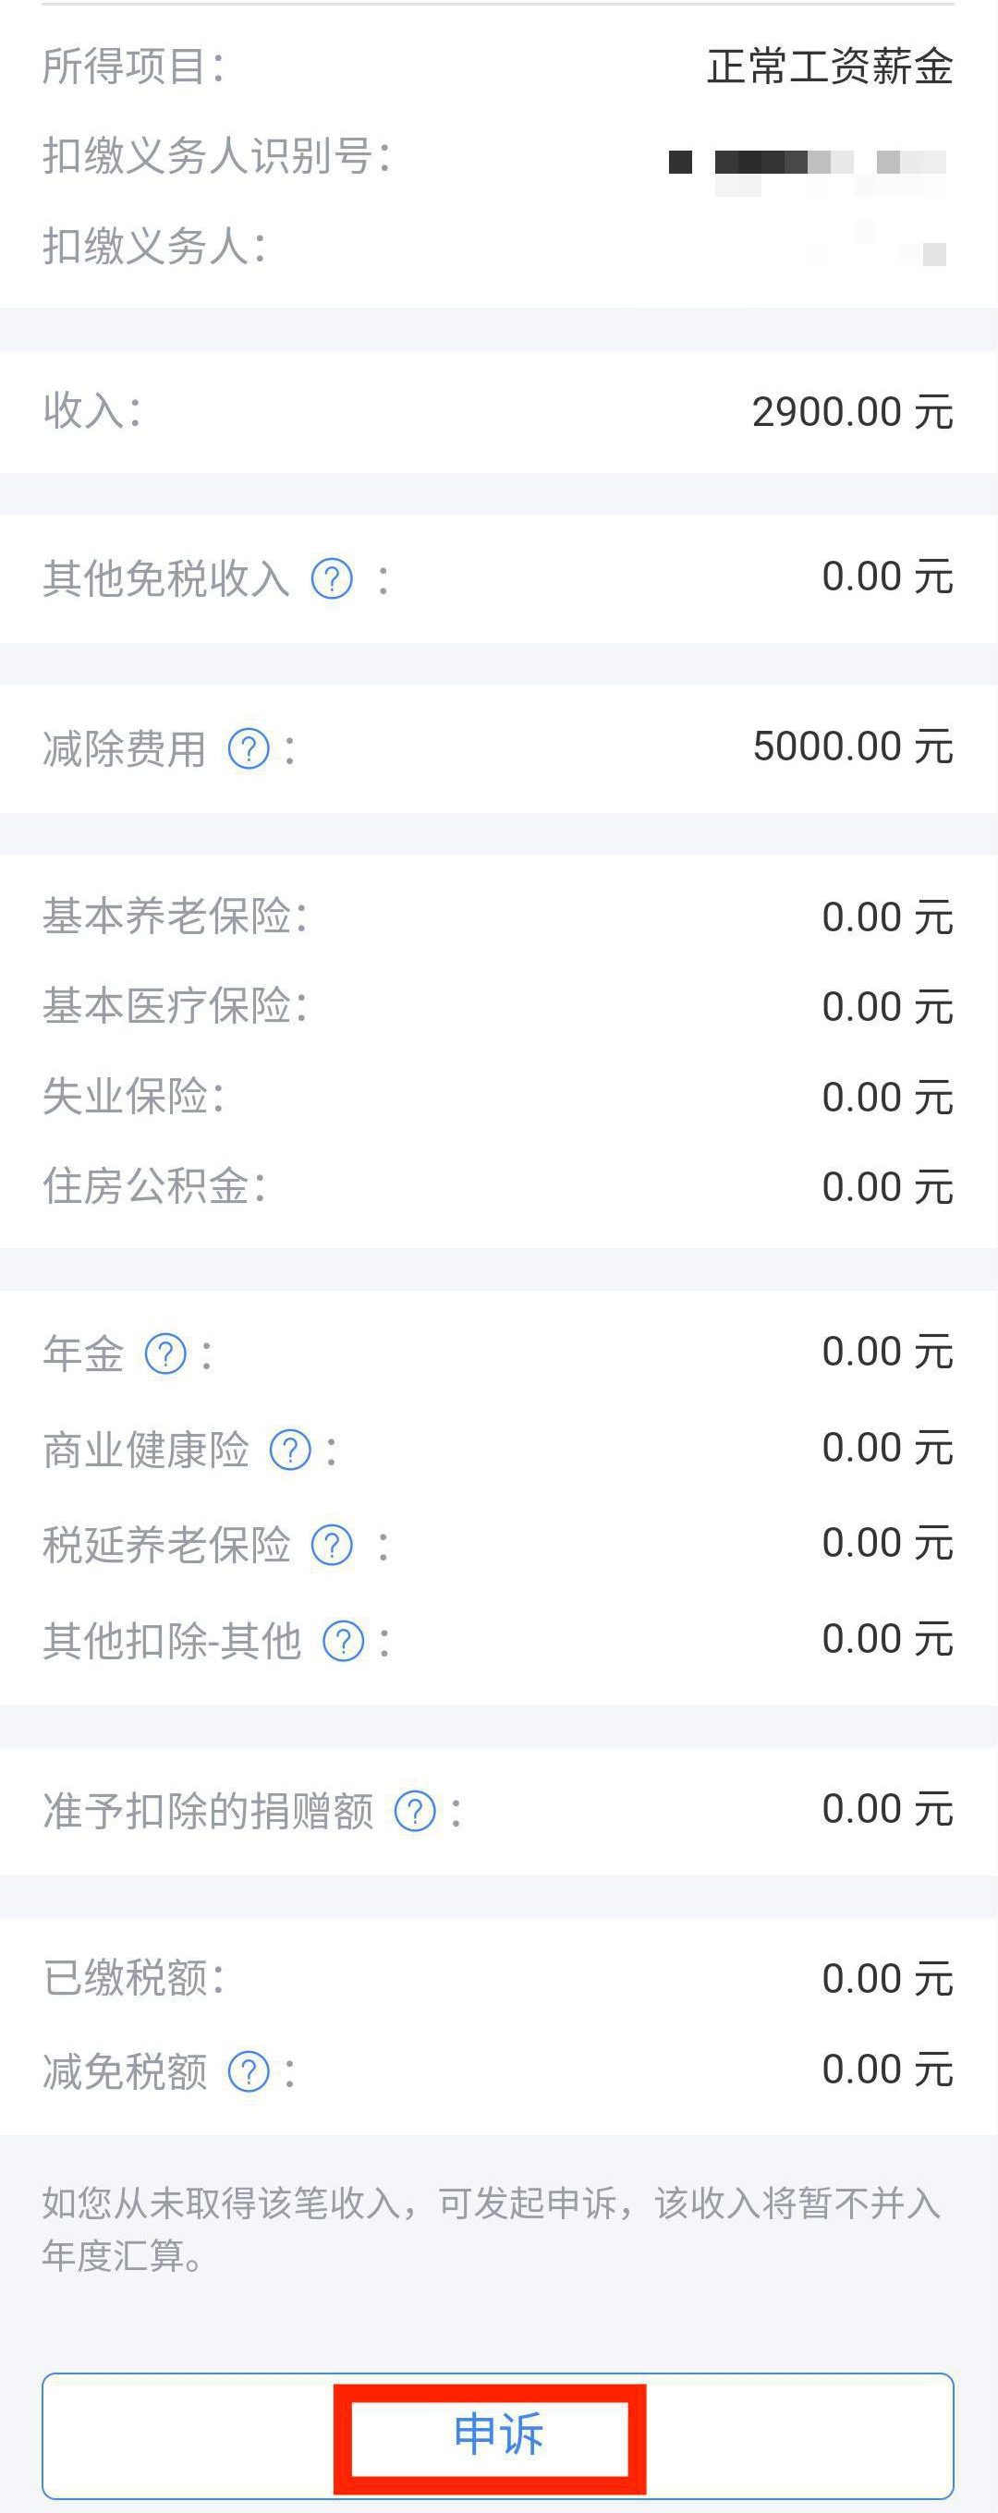Image resolution: width=998 pixels, height=2513 pixels.
Task: Select the 已缴税额 row
Action: pos(498,1977)
